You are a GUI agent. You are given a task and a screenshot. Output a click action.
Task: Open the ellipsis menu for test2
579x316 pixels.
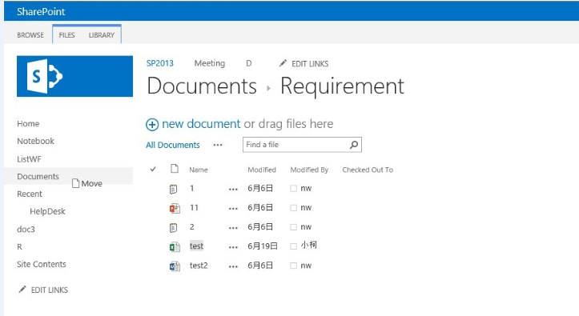[233, 266]
